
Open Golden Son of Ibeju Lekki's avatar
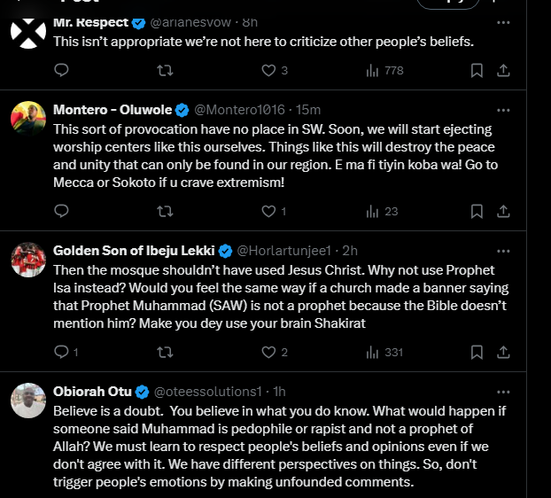click(x=28, y=258)
